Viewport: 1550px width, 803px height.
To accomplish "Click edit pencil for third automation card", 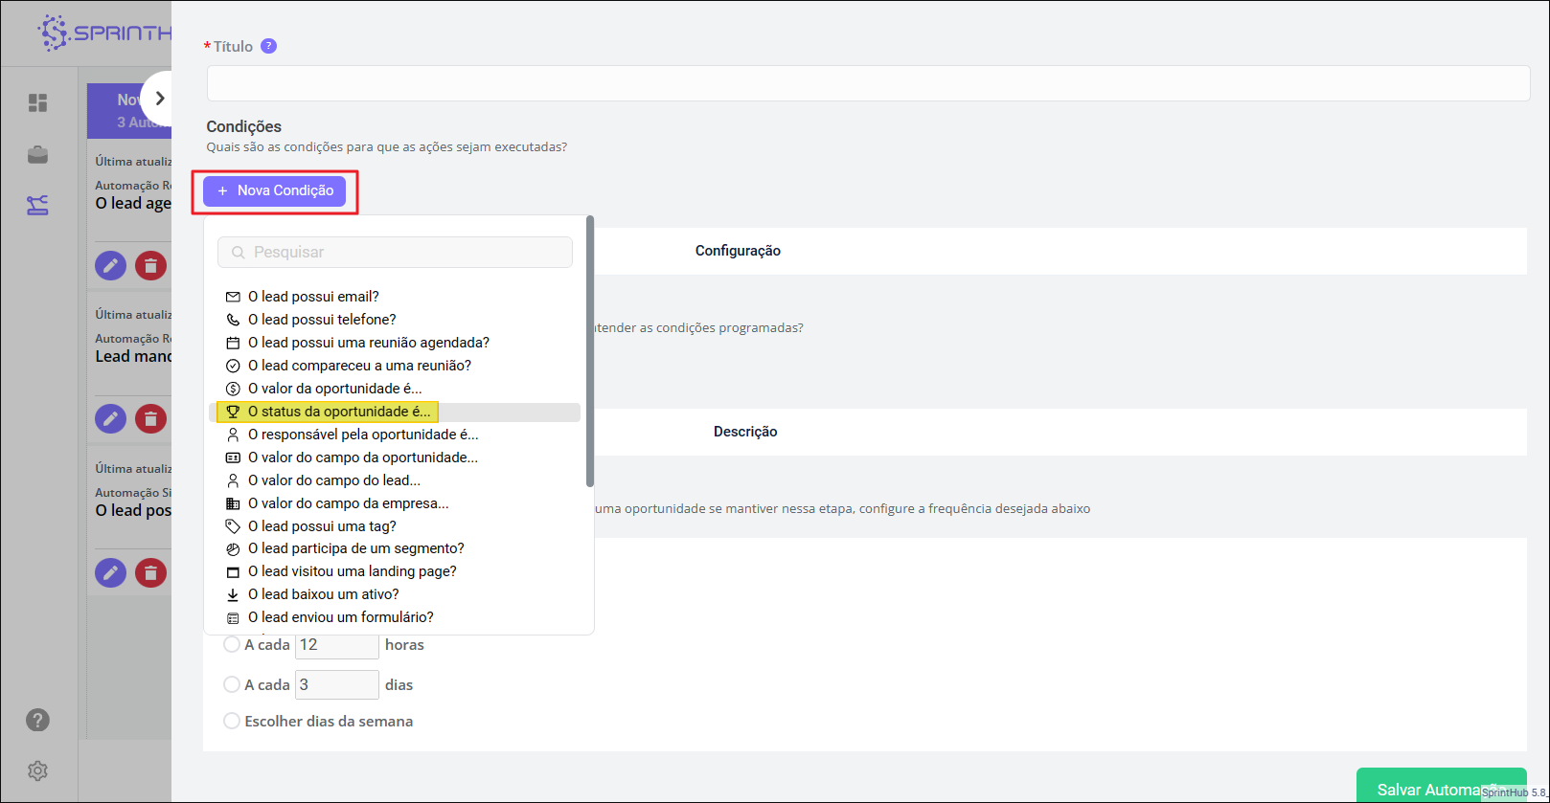I will 111,572.
